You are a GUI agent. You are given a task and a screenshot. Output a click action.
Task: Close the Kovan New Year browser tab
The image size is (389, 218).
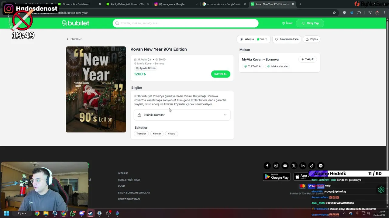point(293,4)
